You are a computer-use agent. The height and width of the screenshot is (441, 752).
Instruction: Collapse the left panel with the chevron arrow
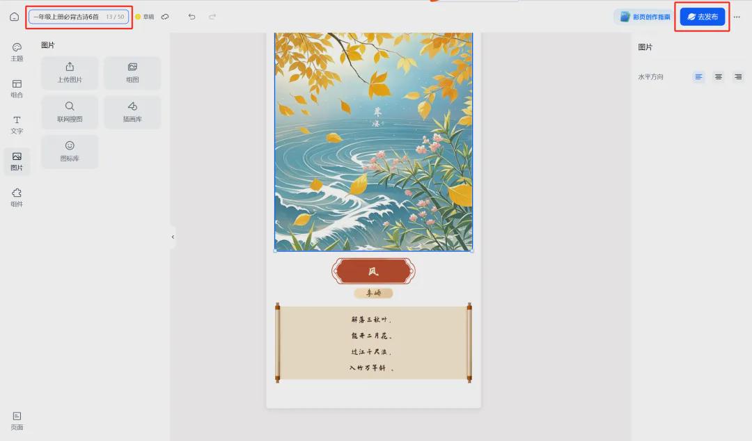tap(173, 236)
